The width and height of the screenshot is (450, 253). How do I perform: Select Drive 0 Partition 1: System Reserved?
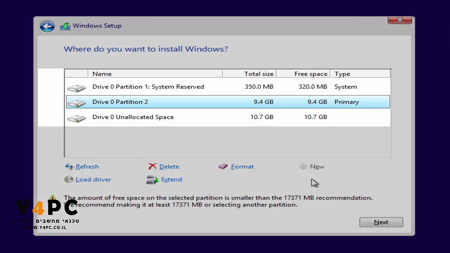point(228,87)
